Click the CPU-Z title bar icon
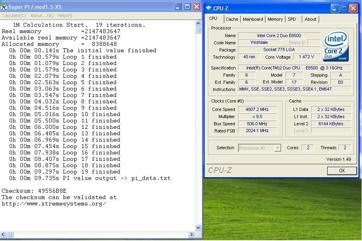 point(209,8)
